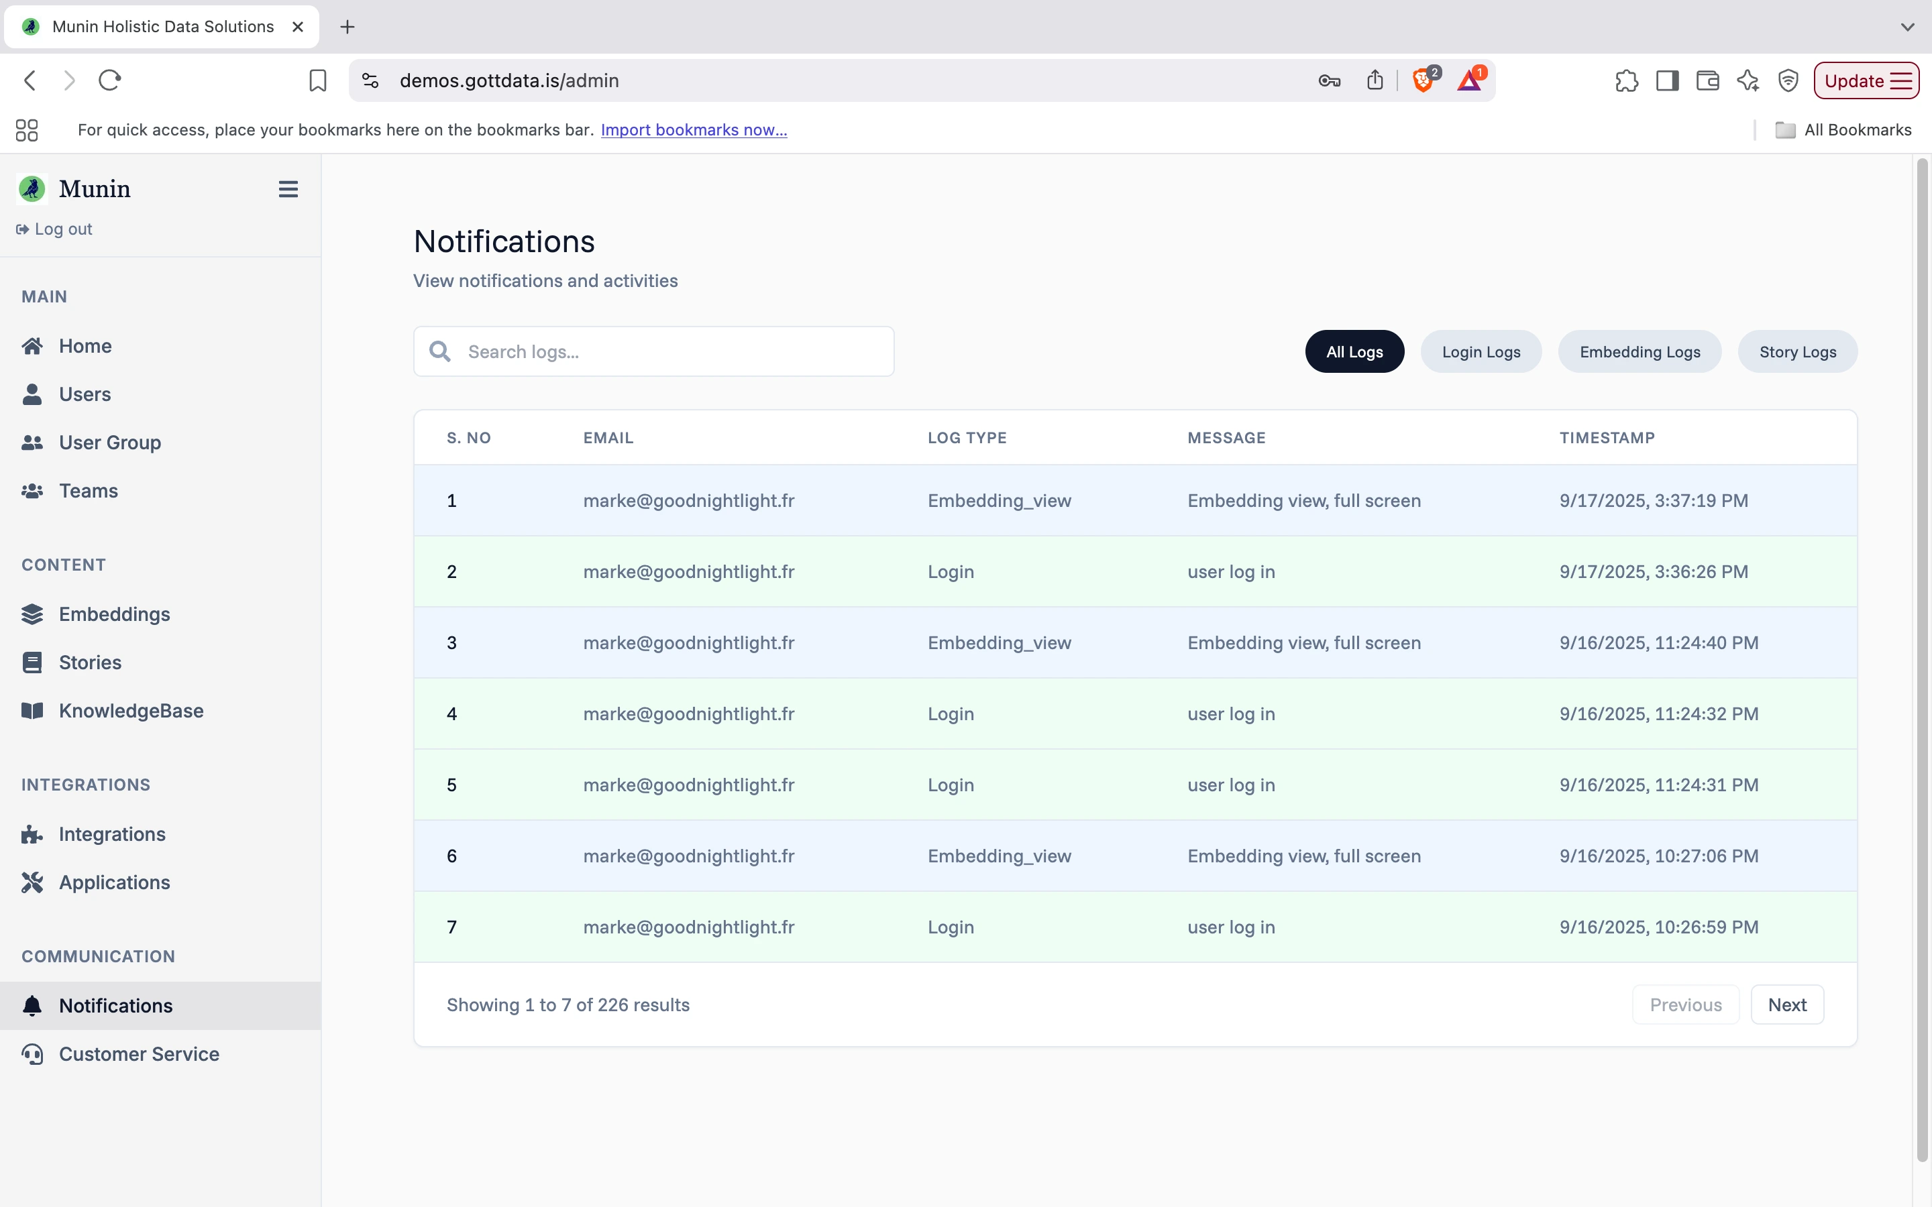Click the Customer Service headset icon
This screenshot has width=1932, height=1207.
[32, 1053]
